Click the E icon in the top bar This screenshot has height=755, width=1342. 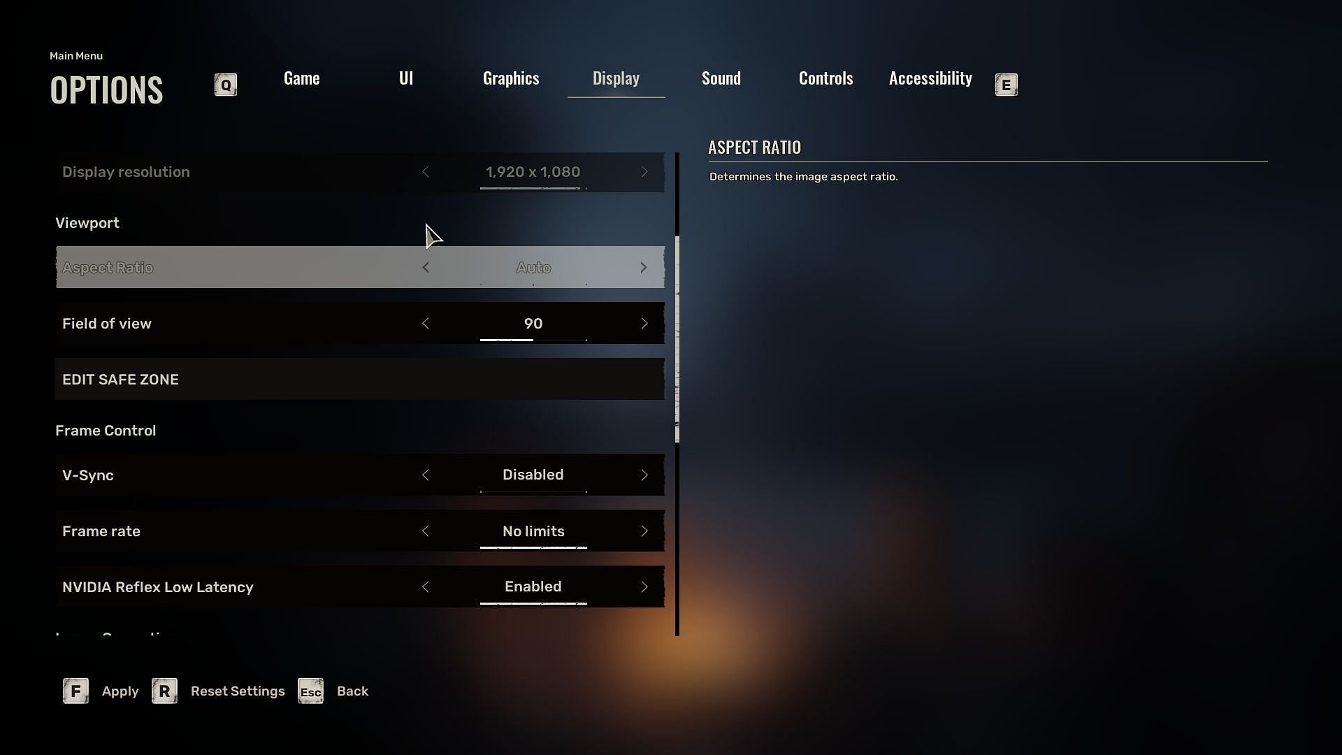pyautogui.click(x=1006, y=84)
